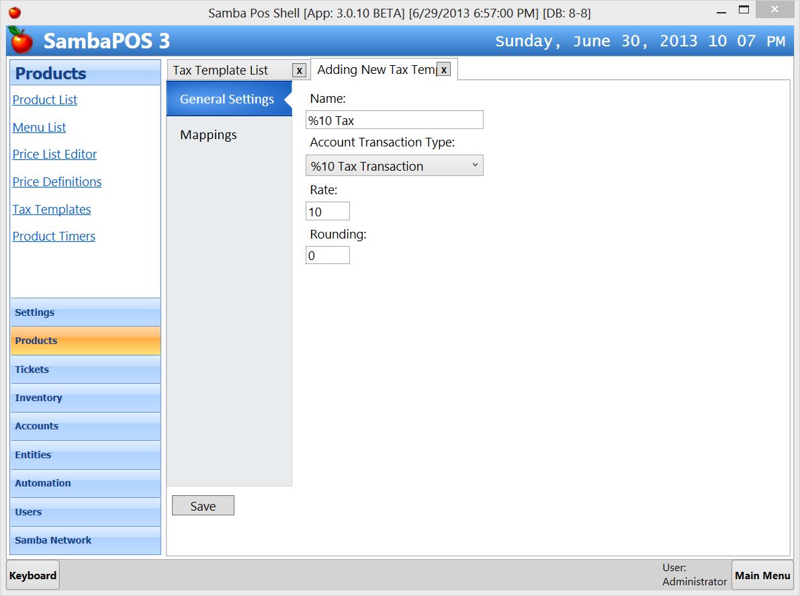Screen dimensions: 800x596
Task: Open the Keyboard panel
Action: click(x=32, y=575)
